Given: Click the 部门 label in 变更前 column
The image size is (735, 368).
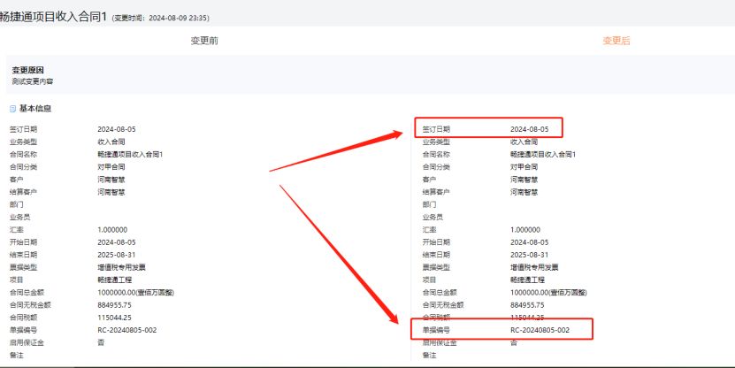Looking at the screenshot, I should pyautogui.click(x=17, y=205).
